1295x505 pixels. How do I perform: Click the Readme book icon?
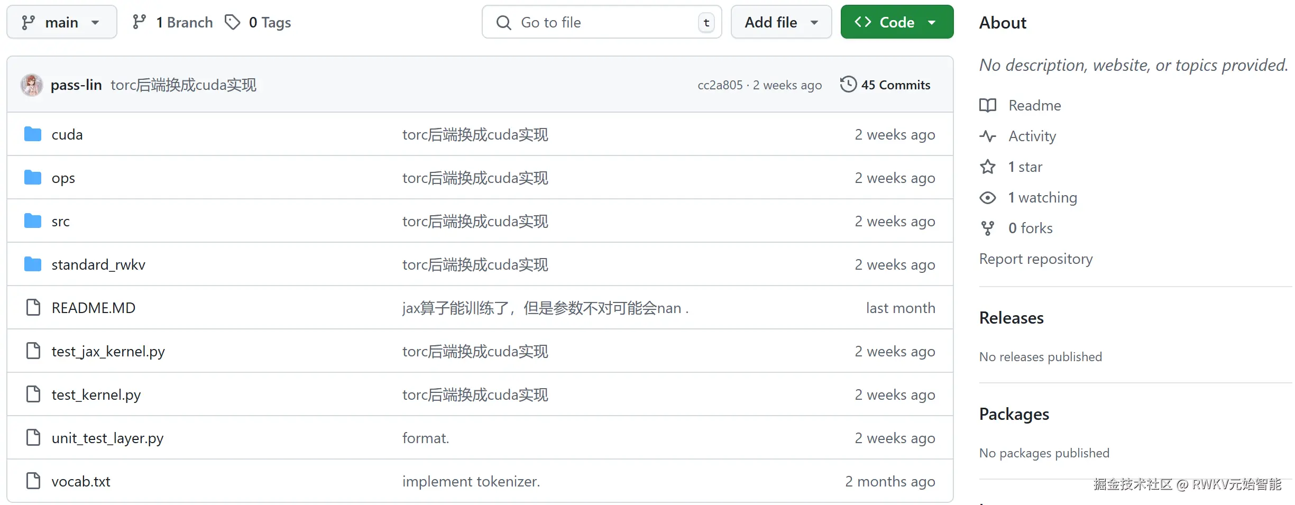coord(987,105)
